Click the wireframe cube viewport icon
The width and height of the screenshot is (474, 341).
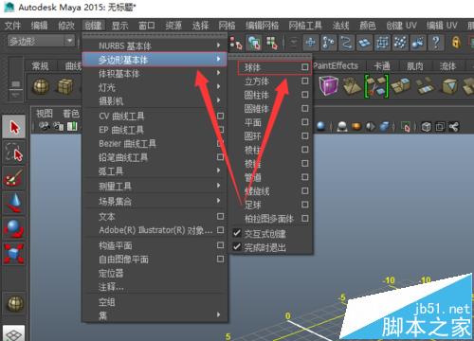[426, 127]
